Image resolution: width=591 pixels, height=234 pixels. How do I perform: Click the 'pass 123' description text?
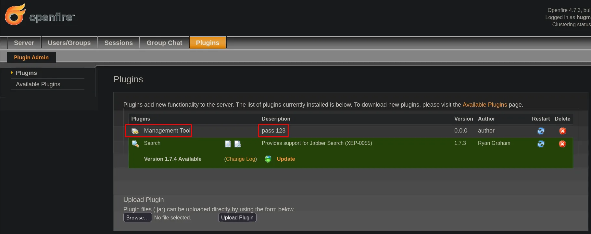(x=273, y=131)
